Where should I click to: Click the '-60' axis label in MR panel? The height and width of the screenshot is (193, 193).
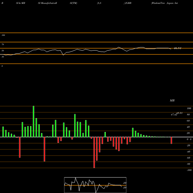188,158
